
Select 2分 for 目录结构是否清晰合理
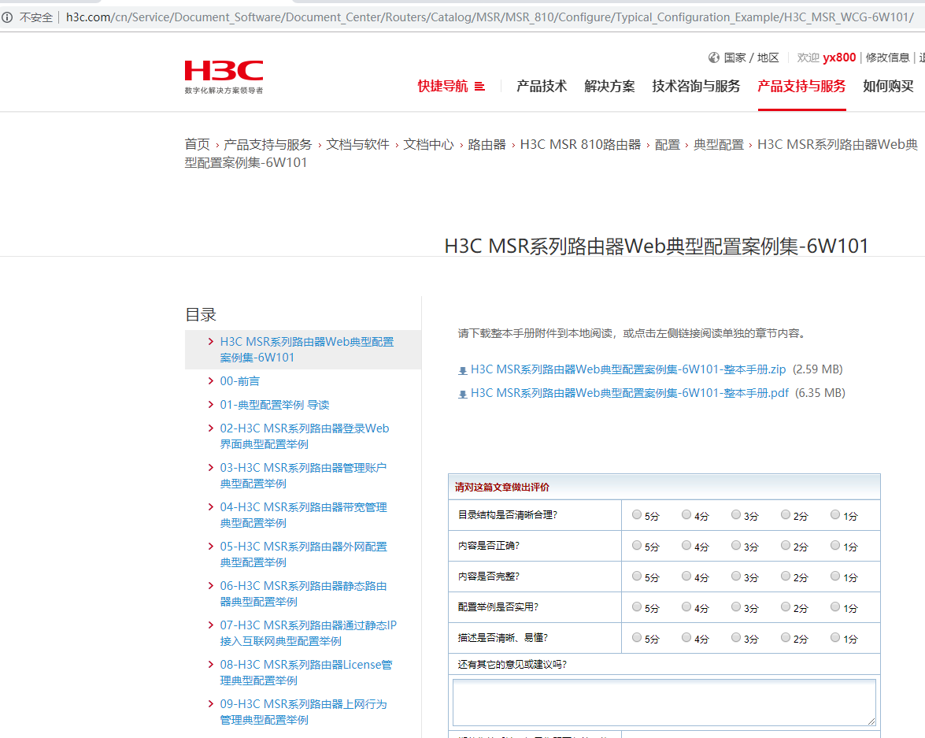[x=785, y=515]
